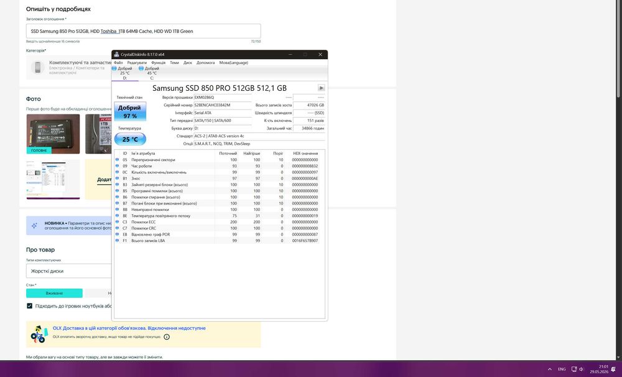Toggle the Підходить до ігрових ноутбуків checkbox

(x=29, y=306)
